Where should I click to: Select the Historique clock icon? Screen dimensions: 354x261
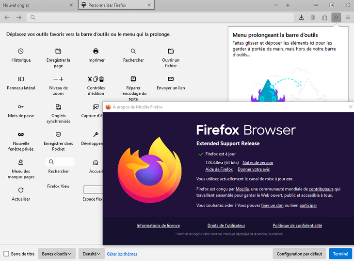click(x=21, y=51)
